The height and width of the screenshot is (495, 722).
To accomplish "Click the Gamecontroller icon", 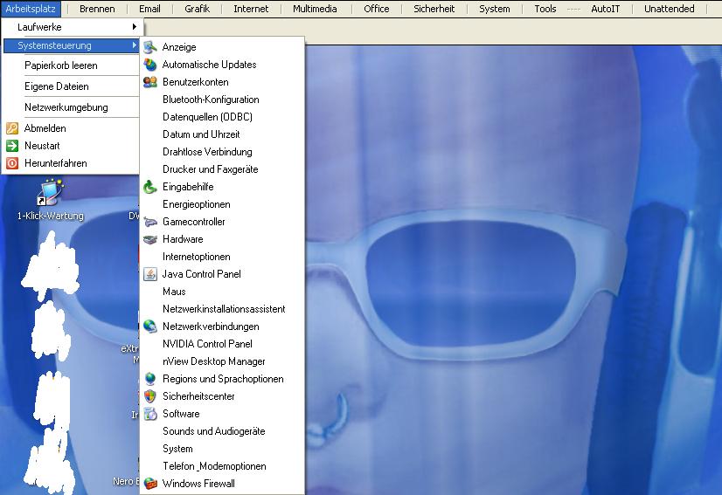I will 150,222.
